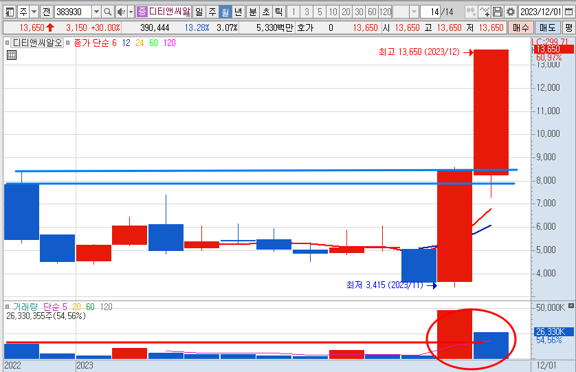
Task: Click the 거래량 volume label
Action: [x=25, y=307]
